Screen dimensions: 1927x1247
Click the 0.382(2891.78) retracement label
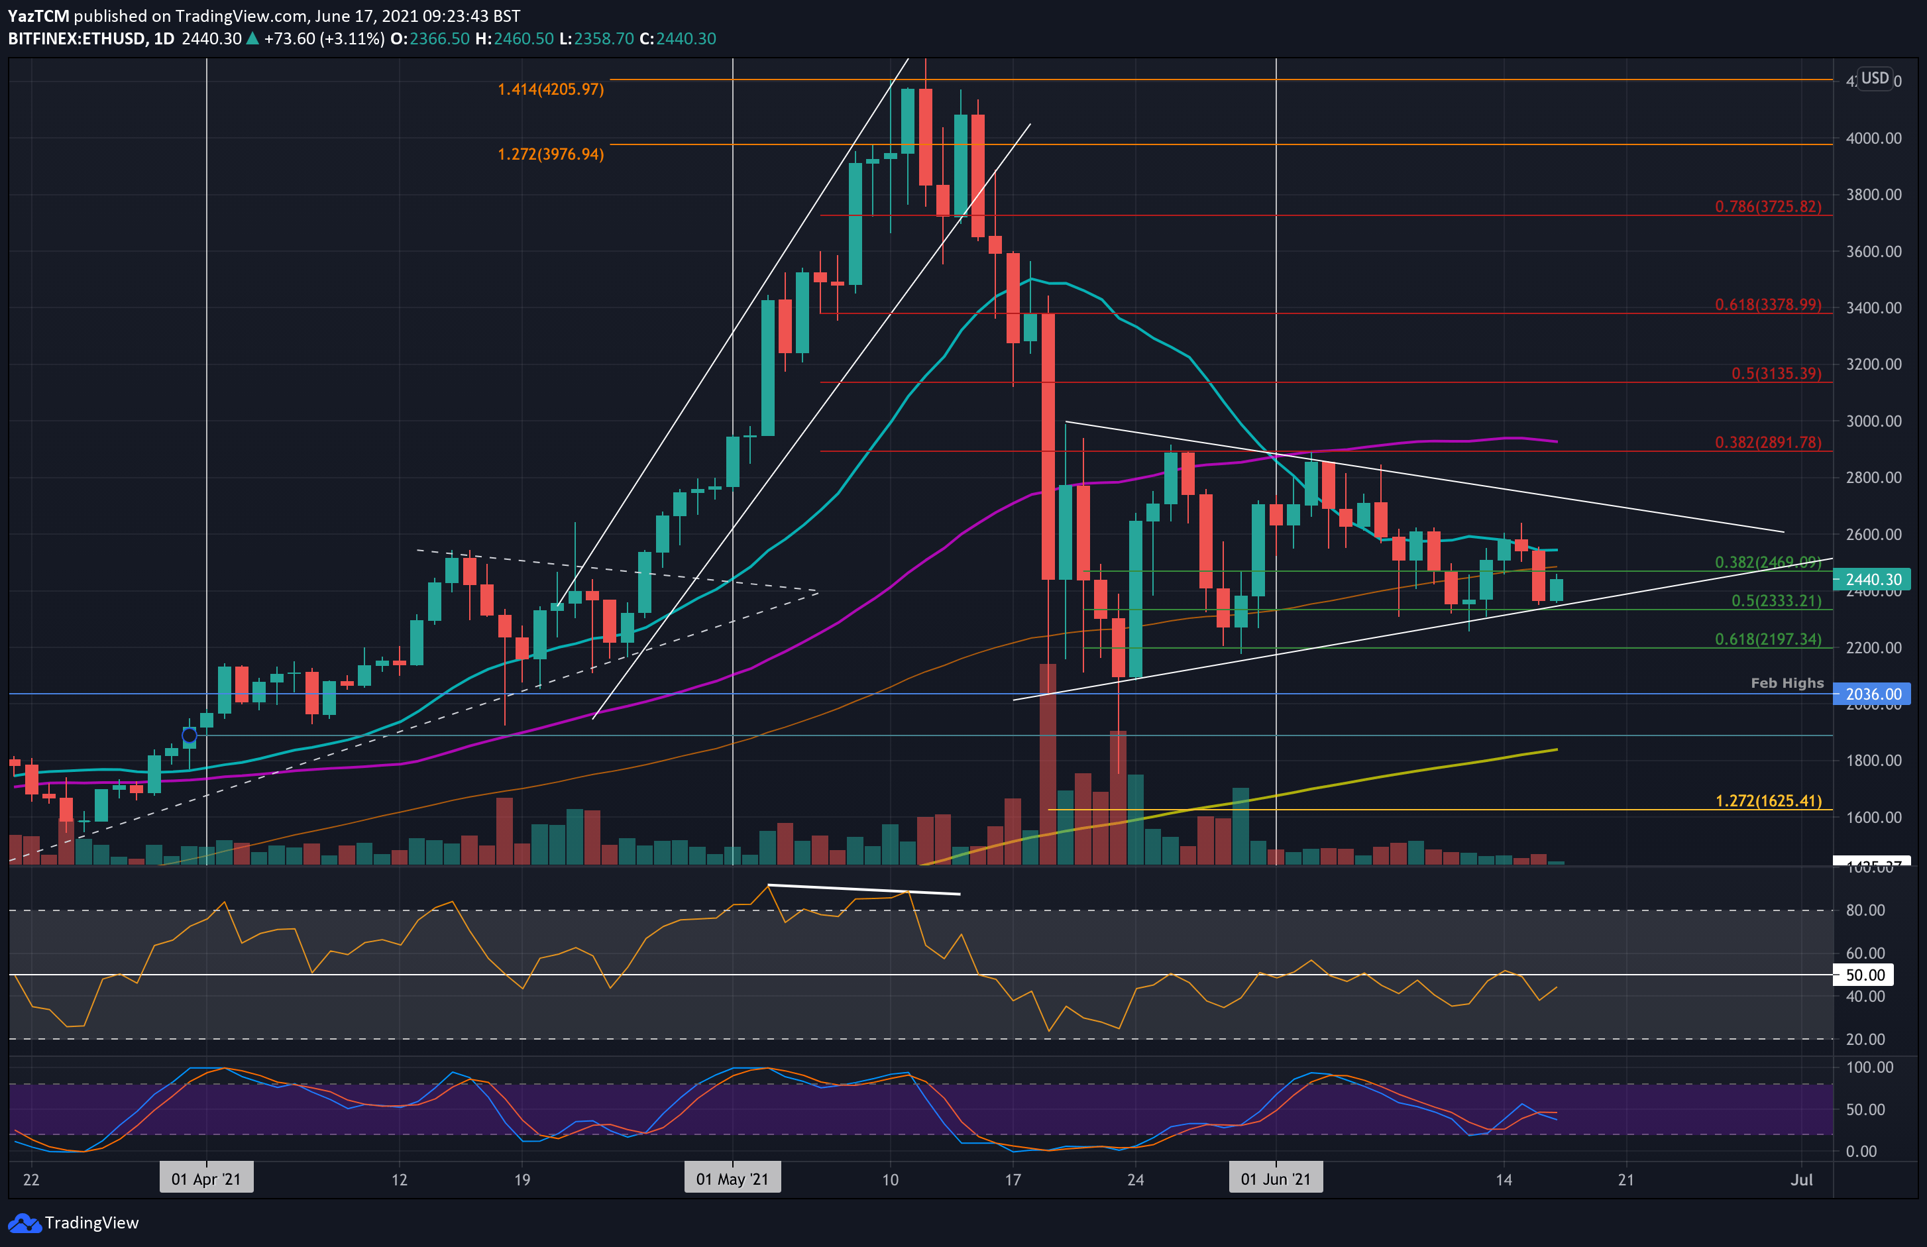pyautogui.click(x=1769, y=442)
